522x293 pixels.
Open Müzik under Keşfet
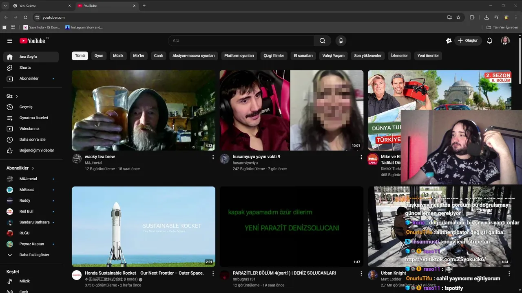pos(31,281)
